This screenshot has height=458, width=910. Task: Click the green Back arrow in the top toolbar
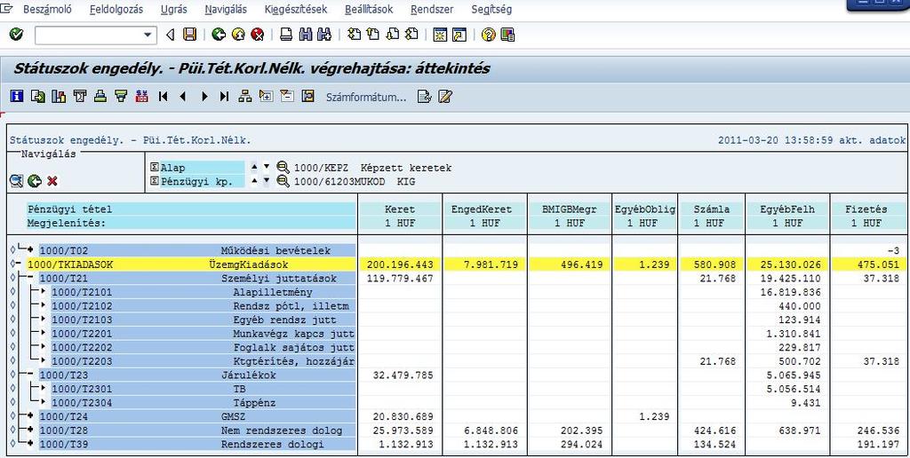pyautogui.click(x=219, y=35)
